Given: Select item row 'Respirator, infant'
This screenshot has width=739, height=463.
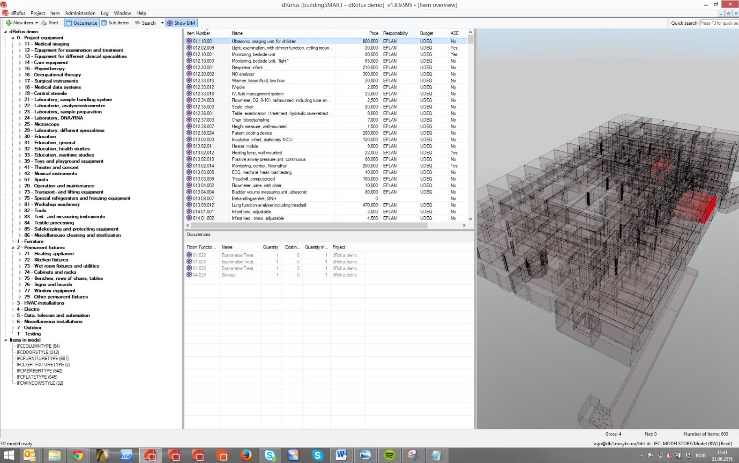Looking at the screenshot, I should (x=326, y=67).
